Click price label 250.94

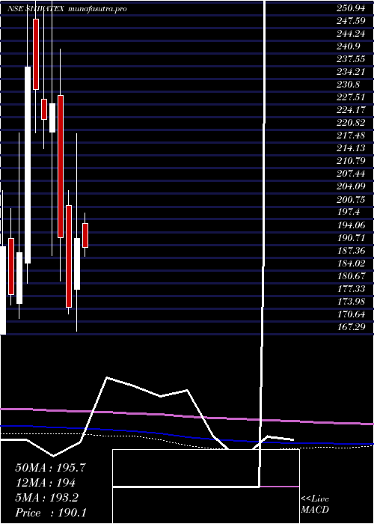click(351, 9)
